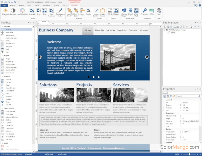Choose the Transparent Color eyedropper
This screenshot has width=202, height=156.
pyautogui.click(x=60, y=11)
